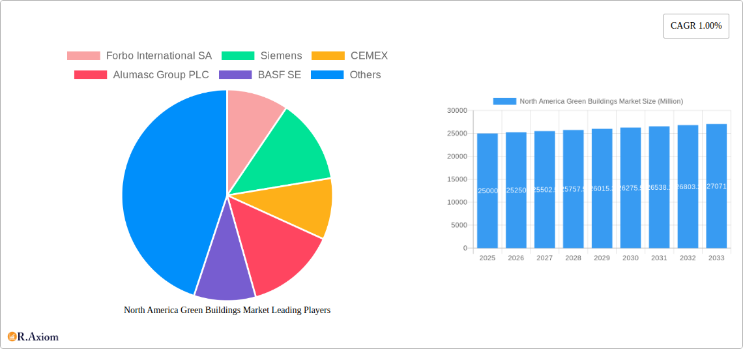
Task: Toggle Alumasc Group PLC legend swatch
Action: click(91, 75)
